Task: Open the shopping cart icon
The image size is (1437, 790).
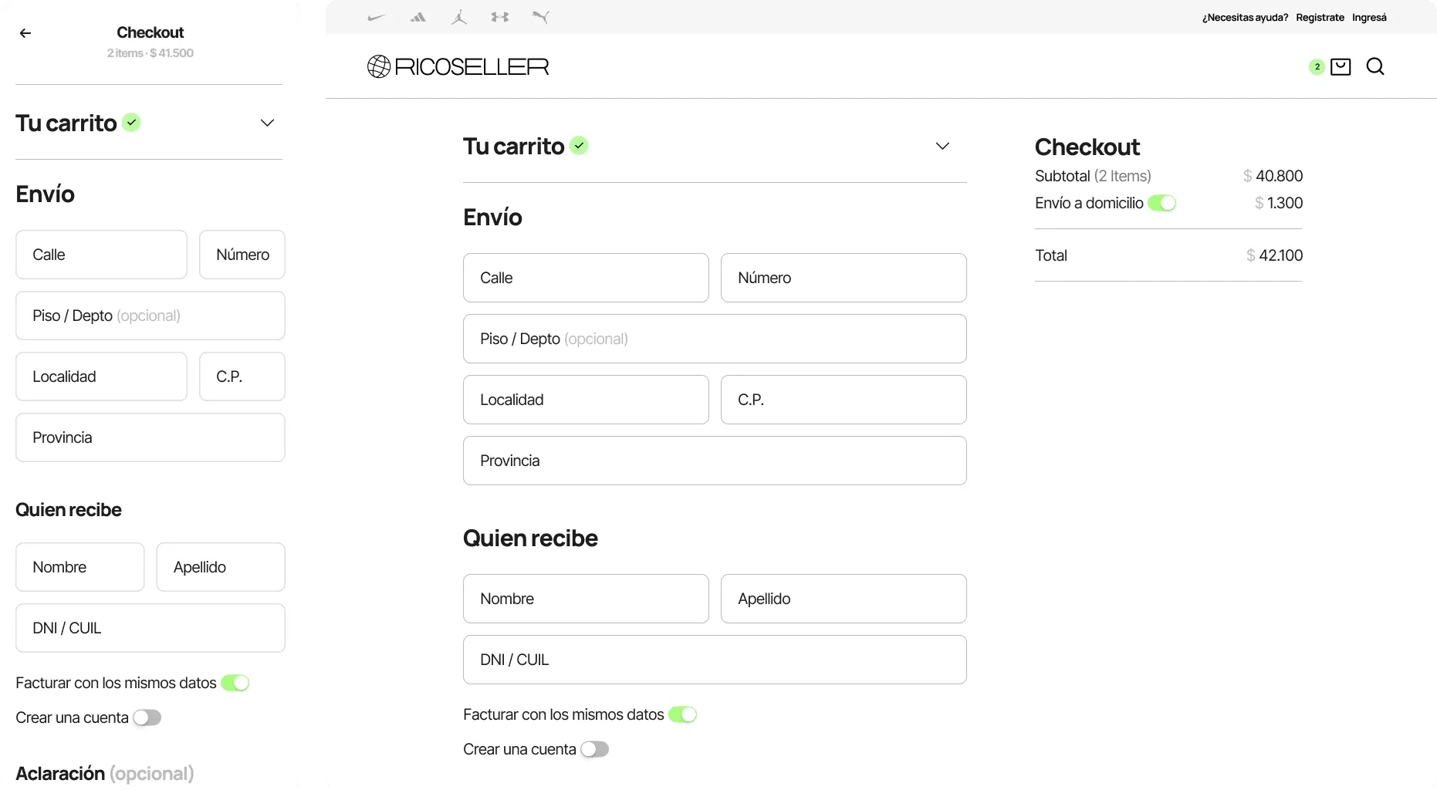Action: click(1341, 67)
